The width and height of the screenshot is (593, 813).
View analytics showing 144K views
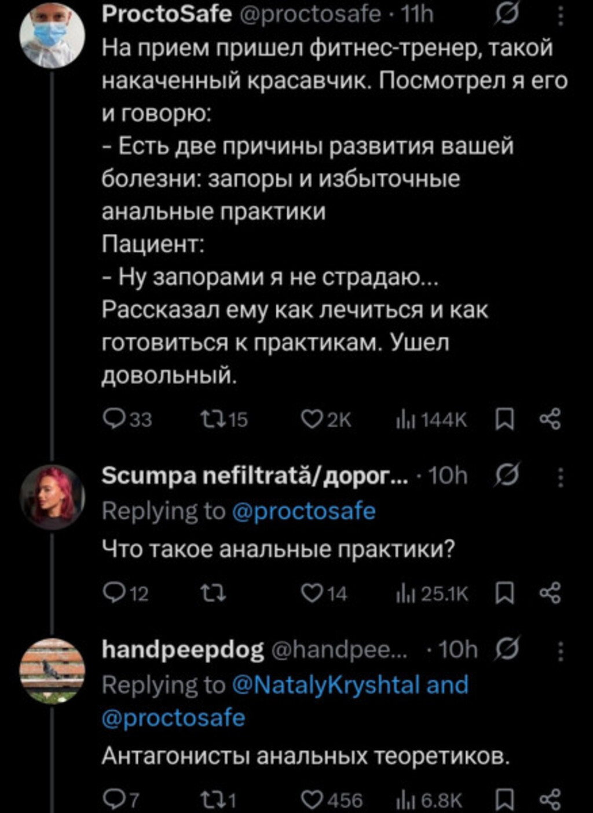431,420
